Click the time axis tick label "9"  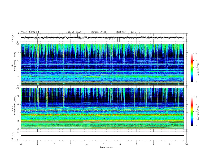[x=170, y=144]
